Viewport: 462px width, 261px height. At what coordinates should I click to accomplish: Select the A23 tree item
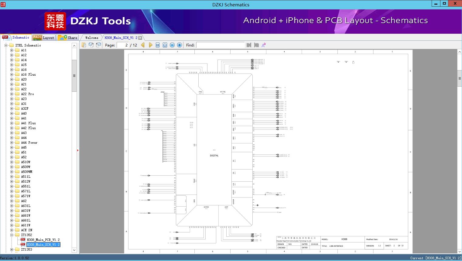click(x=24, y=99)
